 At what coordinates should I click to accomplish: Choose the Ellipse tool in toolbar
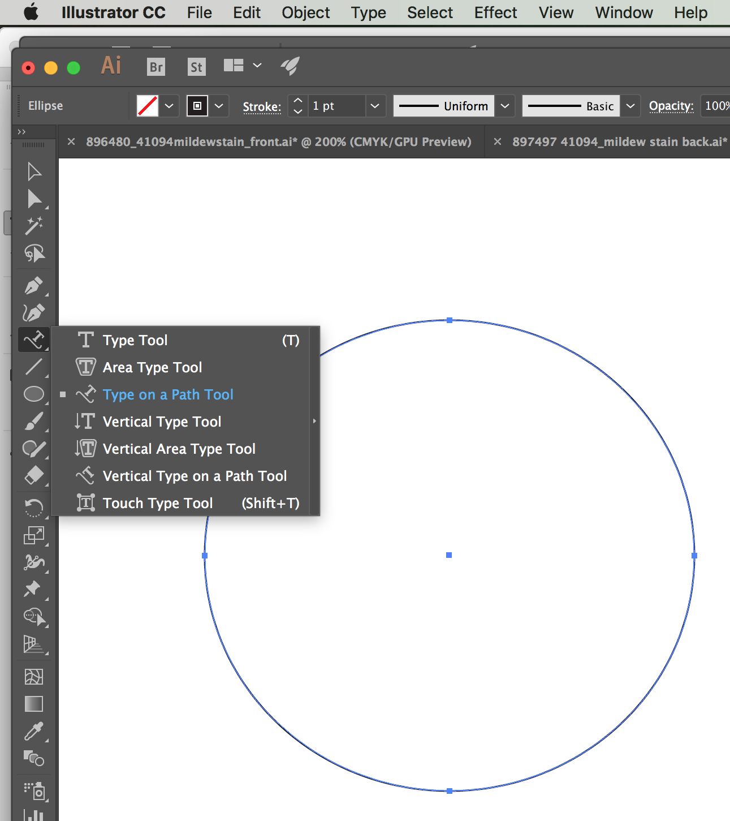click(x=34, y=394)
